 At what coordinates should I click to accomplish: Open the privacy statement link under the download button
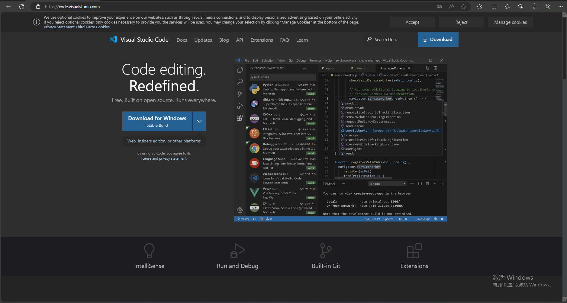[x=173, y=158]
